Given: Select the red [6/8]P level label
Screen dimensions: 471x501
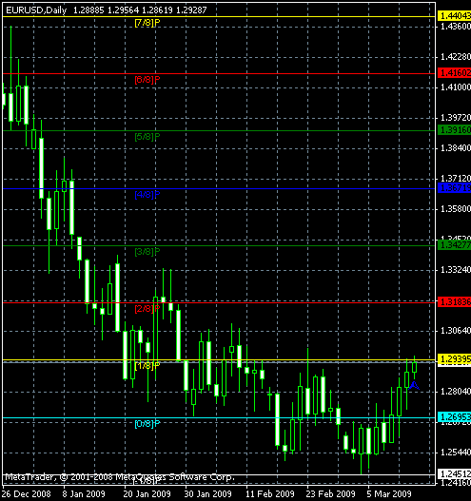Looking at the screenshot, I should click(147, 80).
